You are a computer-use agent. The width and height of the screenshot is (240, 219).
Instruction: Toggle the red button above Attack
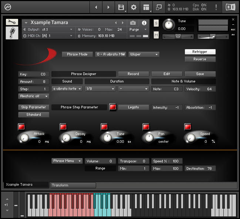point(21,127)
